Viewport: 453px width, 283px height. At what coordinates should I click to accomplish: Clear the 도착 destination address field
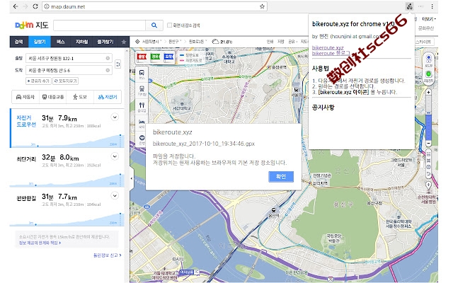(x=108, y=70)
